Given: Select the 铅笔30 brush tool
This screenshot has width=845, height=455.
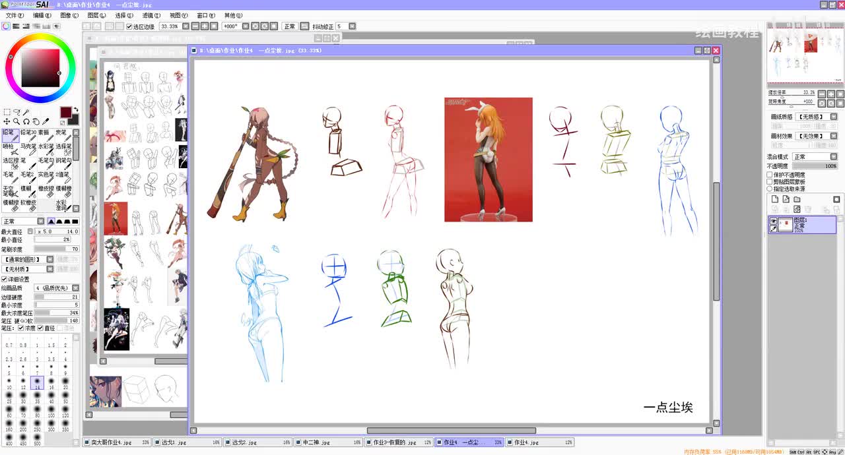Looking at the screenshot, I should pyautogui.click(x=28, y=136).
